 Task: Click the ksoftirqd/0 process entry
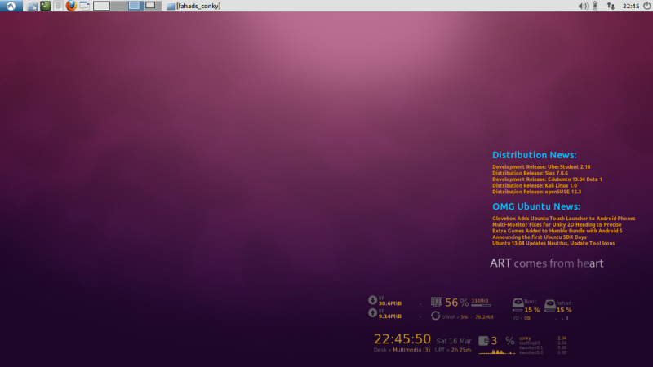(x=530, y=343)
